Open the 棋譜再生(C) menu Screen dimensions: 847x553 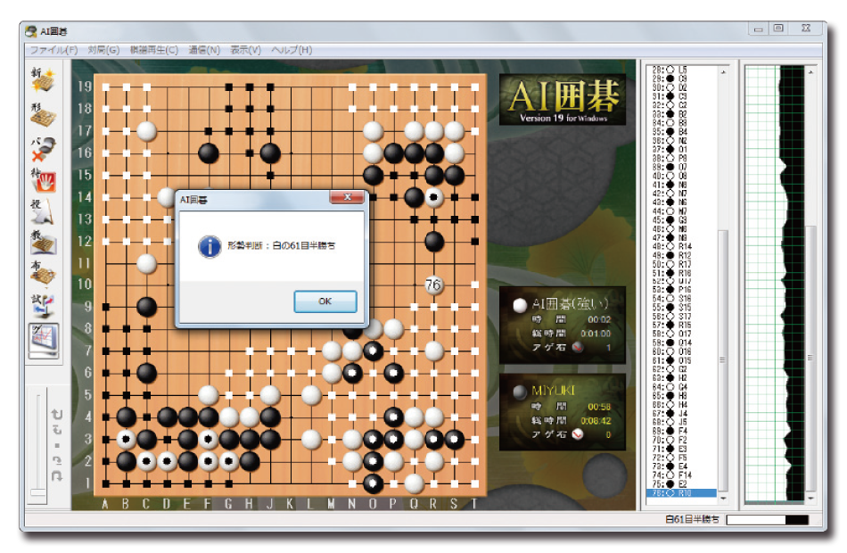(154, 50)
